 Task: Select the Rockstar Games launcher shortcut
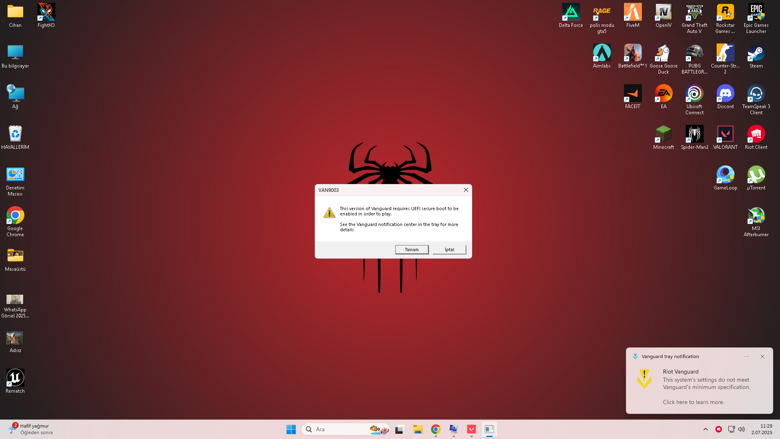[x=725, y=19]
